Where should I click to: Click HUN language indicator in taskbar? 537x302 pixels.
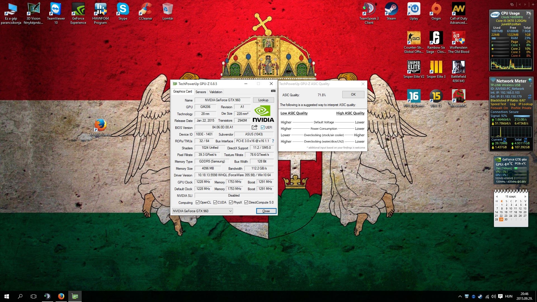[509, 296]
